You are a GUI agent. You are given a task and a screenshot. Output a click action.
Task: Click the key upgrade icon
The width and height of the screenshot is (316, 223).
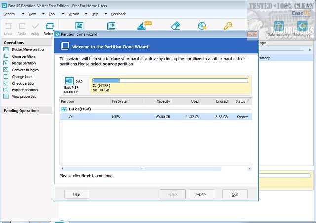(228, 26)
